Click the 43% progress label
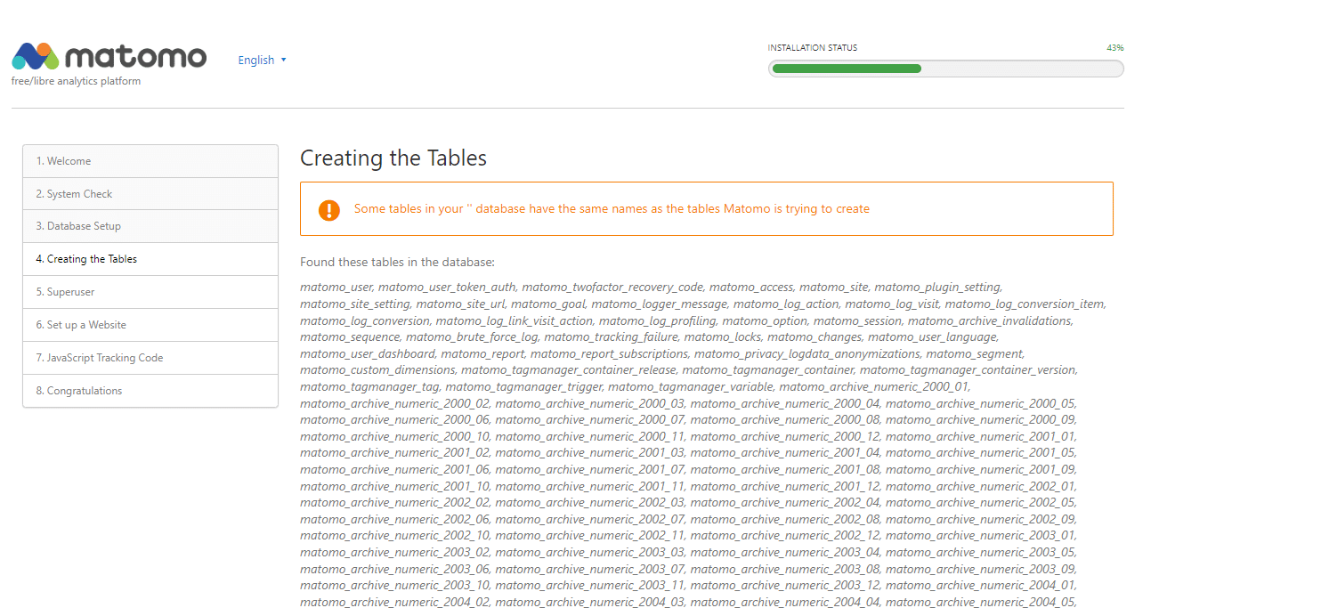 click(x=1114, y=48)
